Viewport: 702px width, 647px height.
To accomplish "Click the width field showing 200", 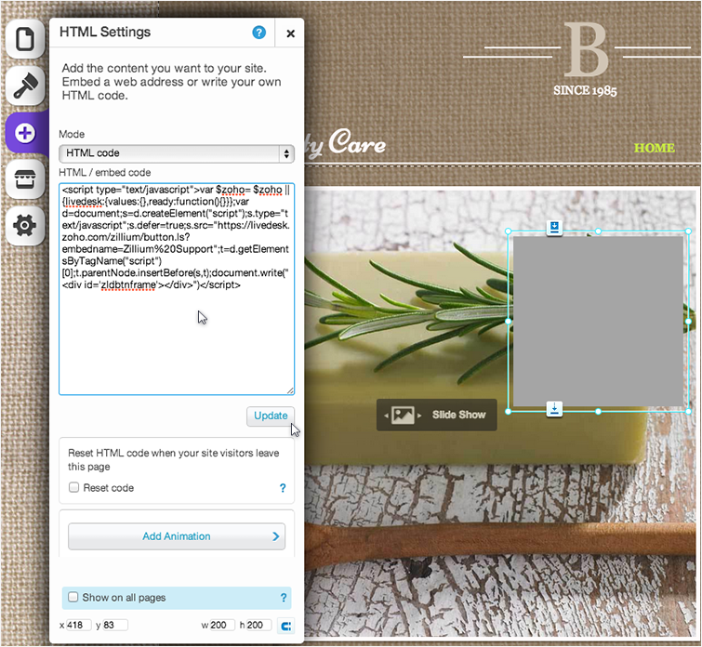I will coord(222,625).
